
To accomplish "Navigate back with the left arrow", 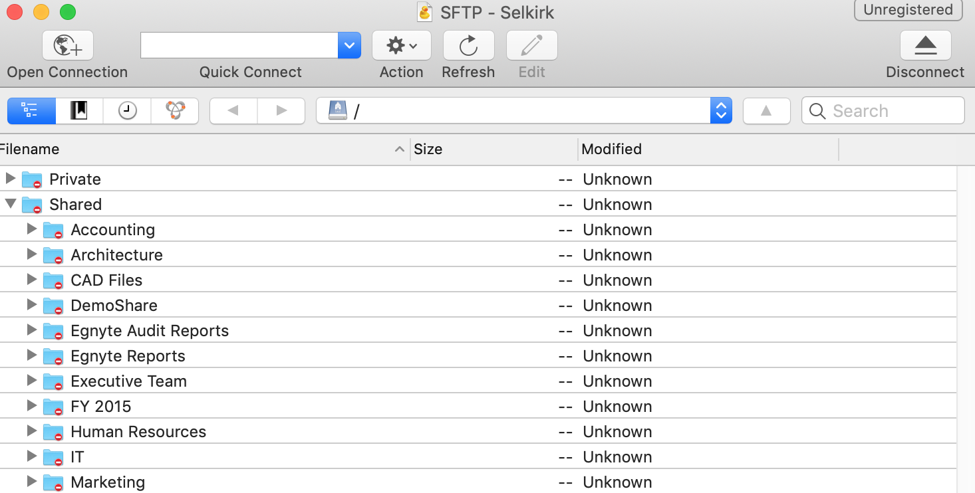I will [x=233, y=111].
